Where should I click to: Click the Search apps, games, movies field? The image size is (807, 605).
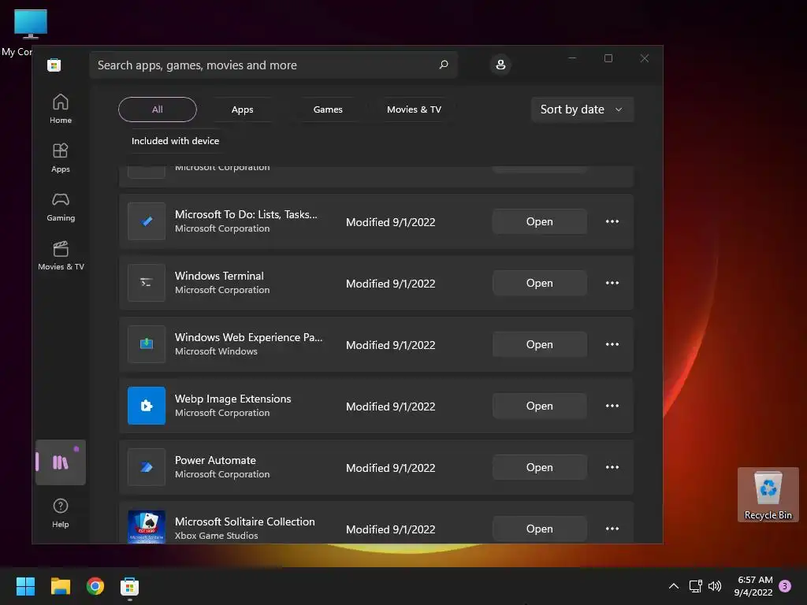pyautogui.click(x=273, y=65)
